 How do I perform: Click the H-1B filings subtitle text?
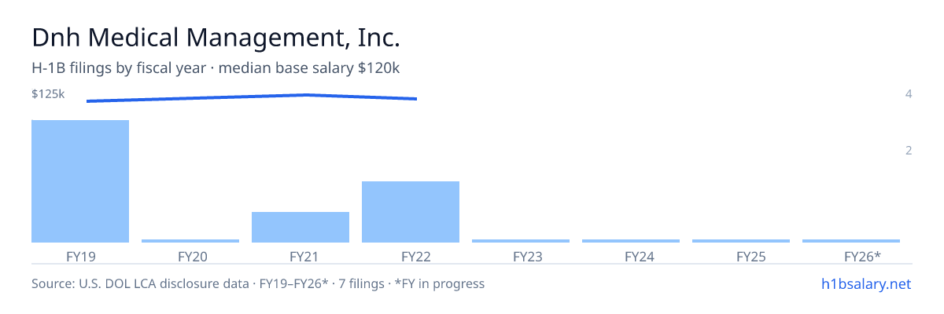(x=216, y=68)
